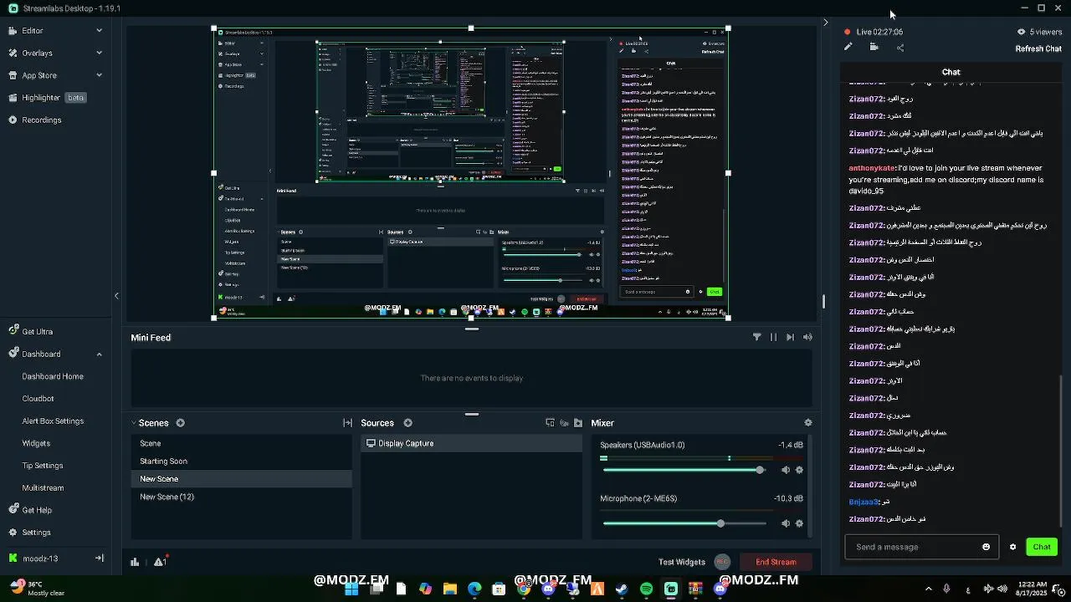Click the green Chat send button
This screenshot has width=1071, height=602.
coord(1042,547)
